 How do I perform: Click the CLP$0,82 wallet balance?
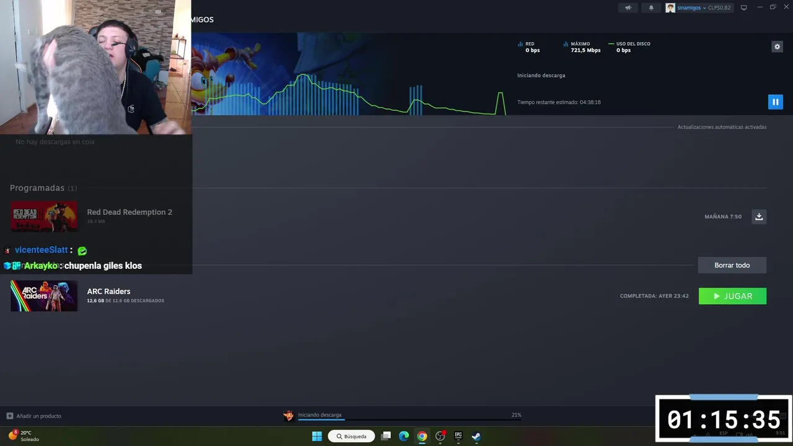[x=719, y=7]
